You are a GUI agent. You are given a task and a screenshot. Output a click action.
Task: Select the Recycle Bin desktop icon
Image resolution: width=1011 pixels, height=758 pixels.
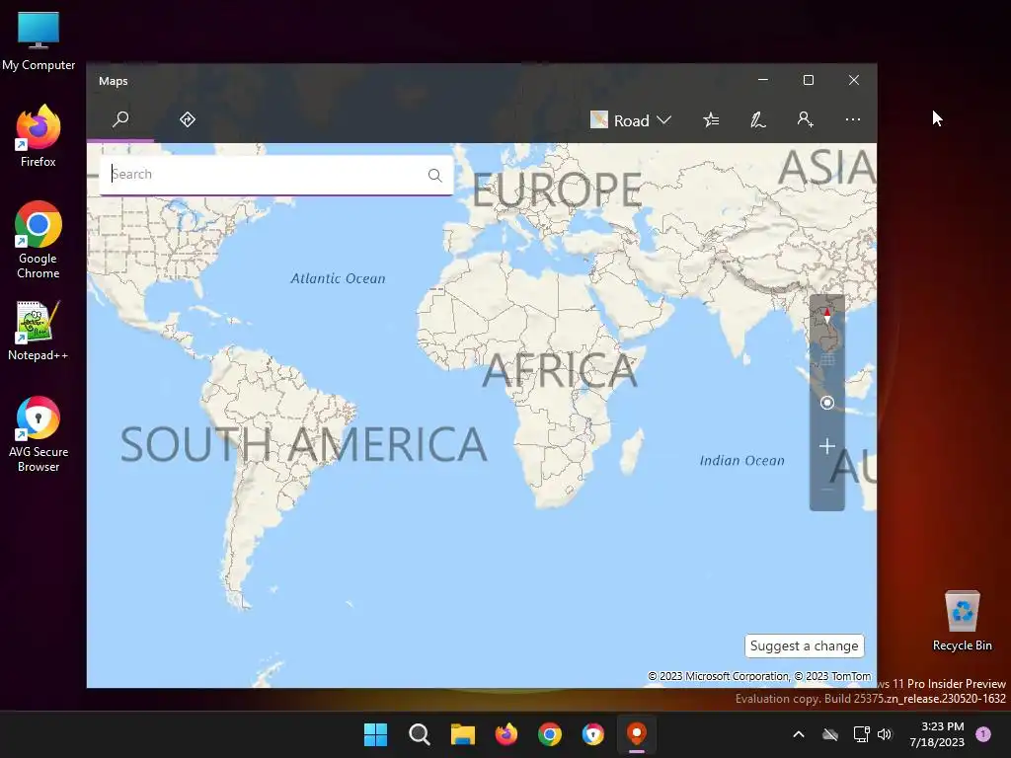(962, 620)
